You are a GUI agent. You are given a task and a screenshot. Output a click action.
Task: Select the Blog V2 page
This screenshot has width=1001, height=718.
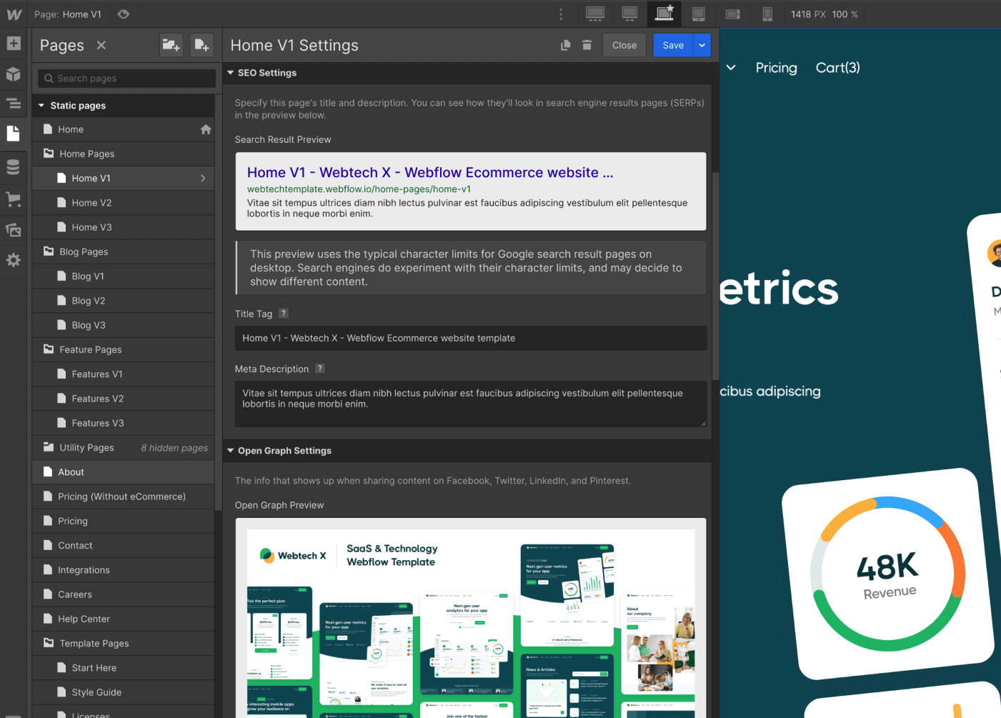tap(87, 300)
